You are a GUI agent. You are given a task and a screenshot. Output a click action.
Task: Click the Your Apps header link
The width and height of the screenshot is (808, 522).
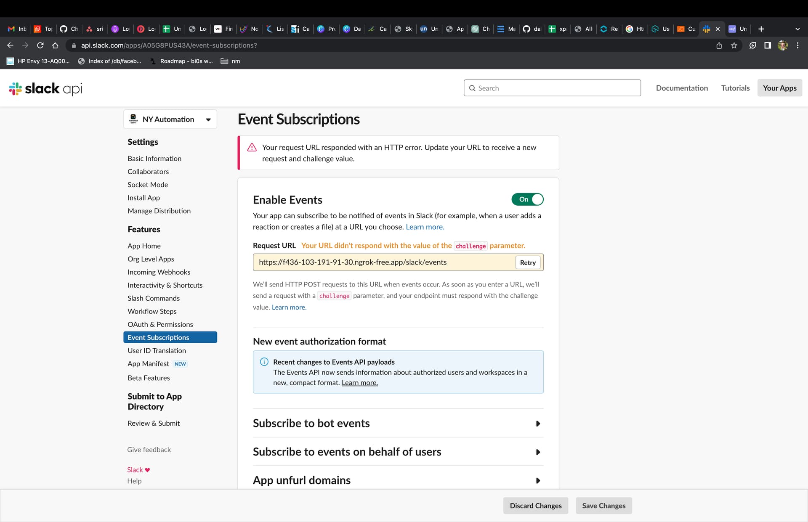tap(779, 88)
